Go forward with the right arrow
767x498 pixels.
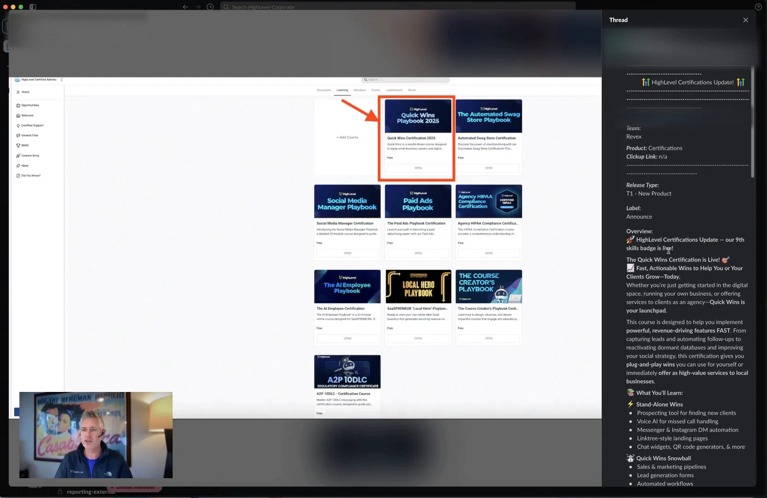(198, 7)
